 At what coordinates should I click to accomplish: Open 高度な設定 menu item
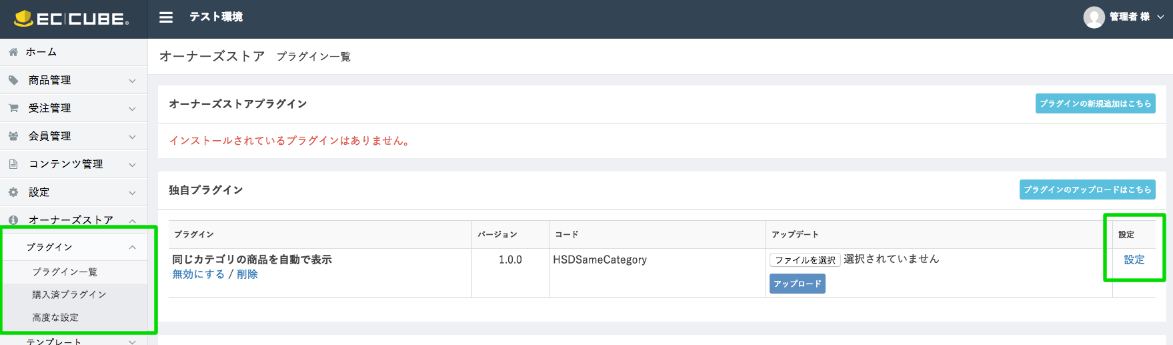(x=55, y=318)
